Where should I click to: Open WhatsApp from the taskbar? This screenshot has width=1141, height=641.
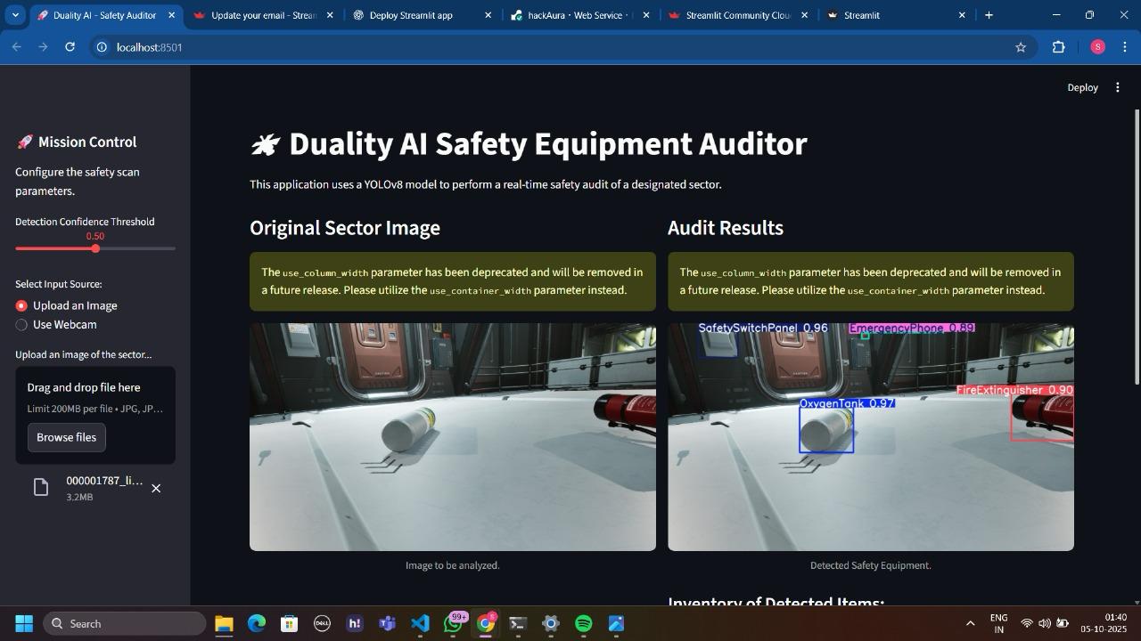pyautogui.click(x=453, y=623)
